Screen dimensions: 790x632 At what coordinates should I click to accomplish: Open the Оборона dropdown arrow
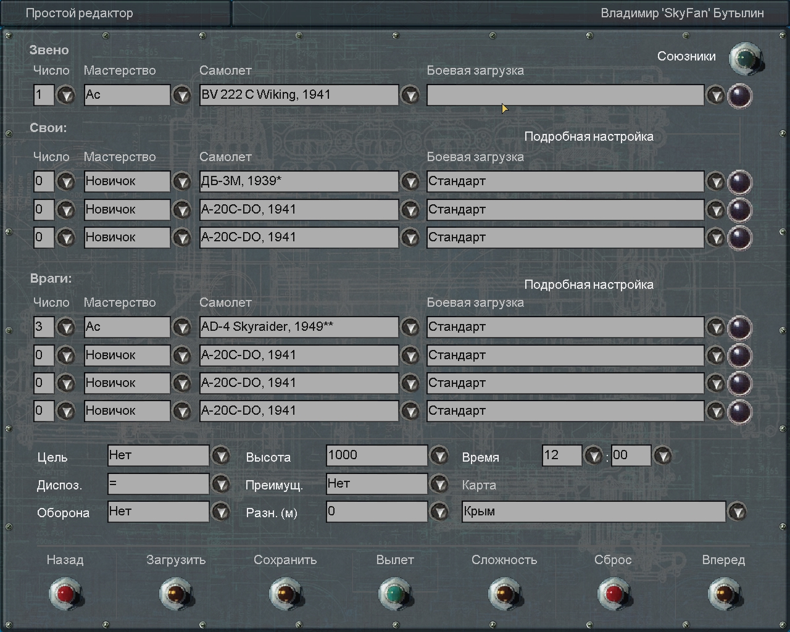[x=221, y=512]
